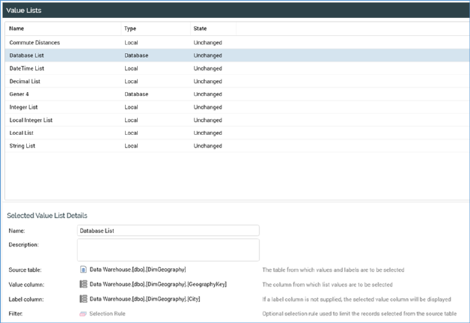Select the Decimal List row

236,82
